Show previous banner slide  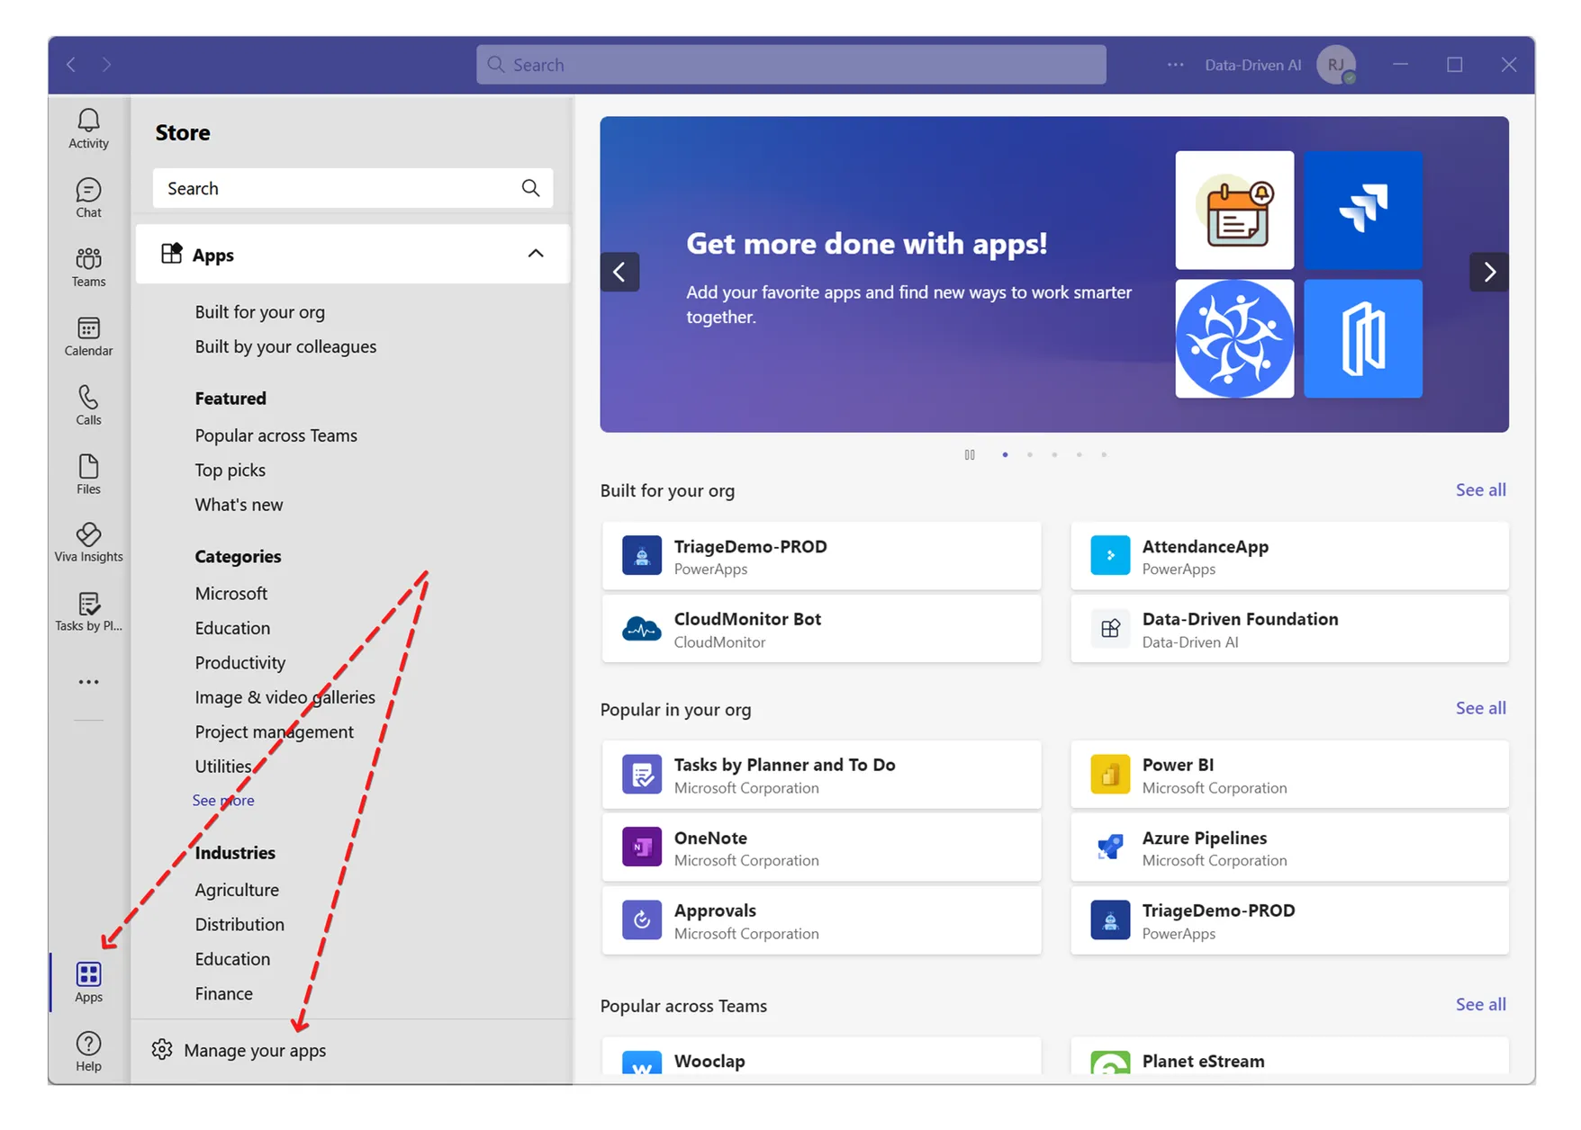[x=619, y=272]
